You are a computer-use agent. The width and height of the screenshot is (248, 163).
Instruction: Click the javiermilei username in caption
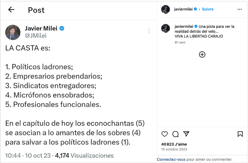(183, 26)
